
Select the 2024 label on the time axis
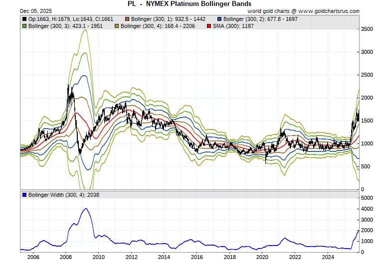tap(328, 257)
